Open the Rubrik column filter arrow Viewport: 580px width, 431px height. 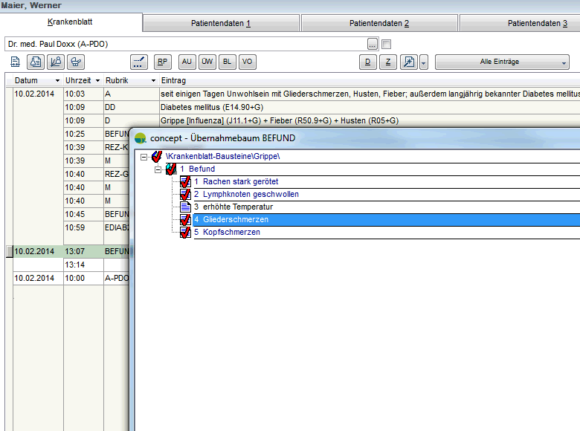click(x=153, y=80)
